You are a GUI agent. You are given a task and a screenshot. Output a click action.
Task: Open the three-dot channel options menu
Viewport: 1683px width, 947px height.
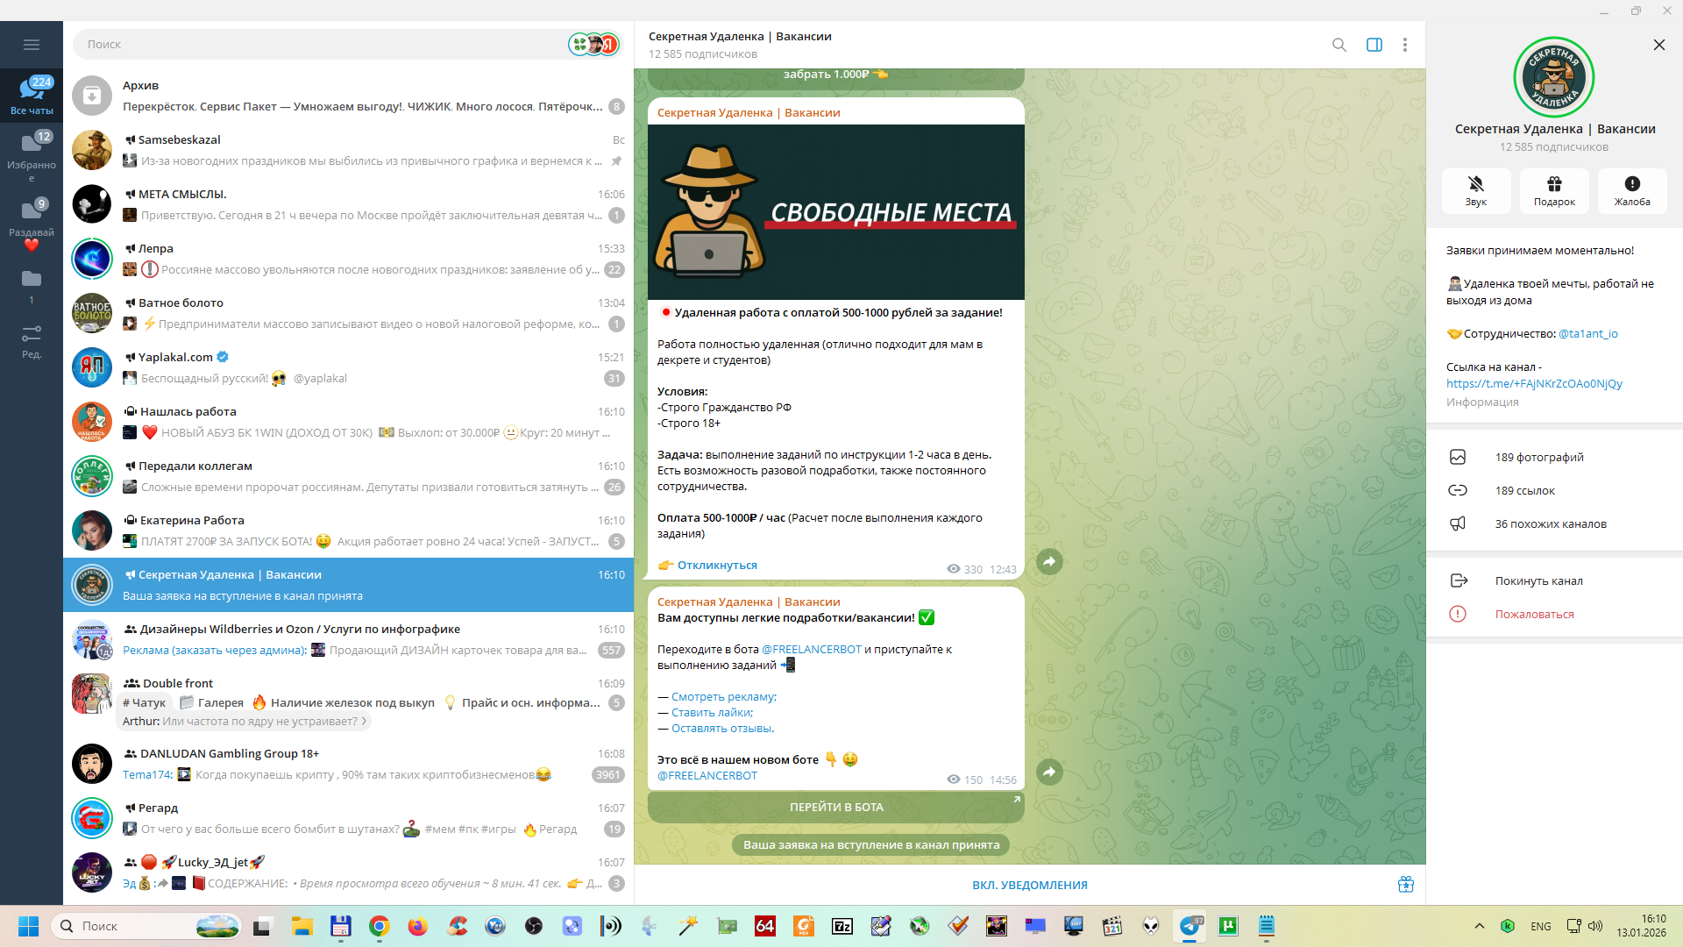point(1404,45)
